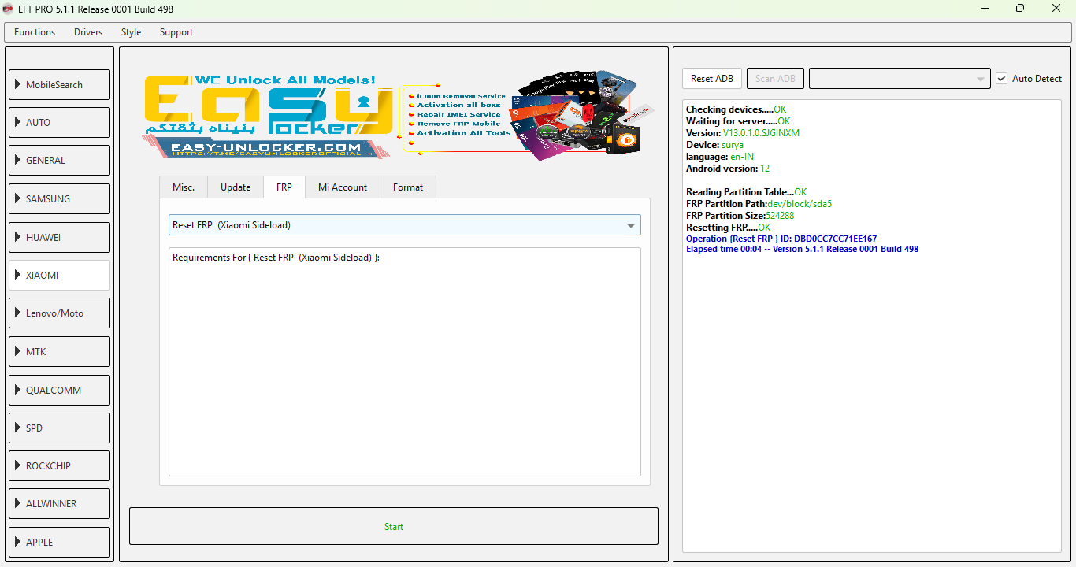This screenshot has height=567, width=1076.
Task: Click the 'FRP Partition Path' log line
Action: [x=759, y=204]
